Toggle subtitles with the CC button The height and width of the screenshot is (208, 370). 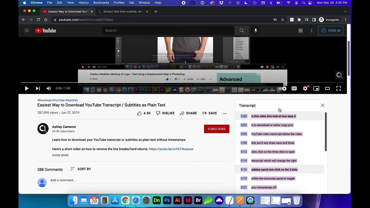(294, 88)
